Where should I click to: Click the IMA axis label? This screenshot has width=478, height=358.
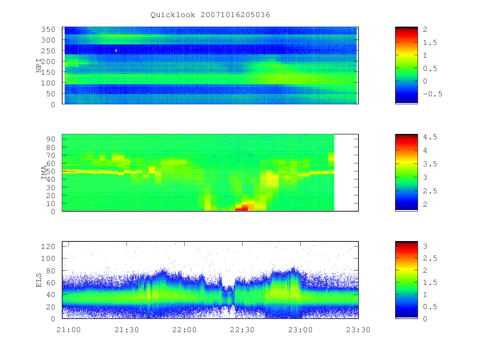tap(44, 172)
